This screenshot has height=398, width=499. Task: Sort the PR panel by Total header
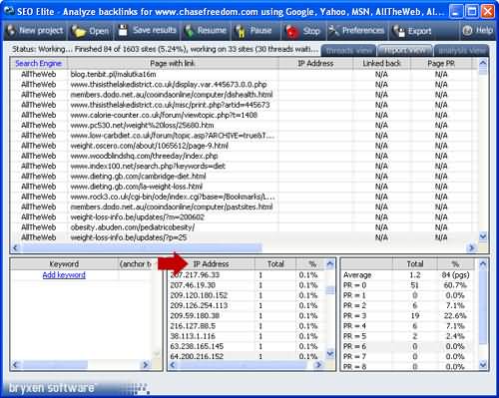(x=415, y=264)
